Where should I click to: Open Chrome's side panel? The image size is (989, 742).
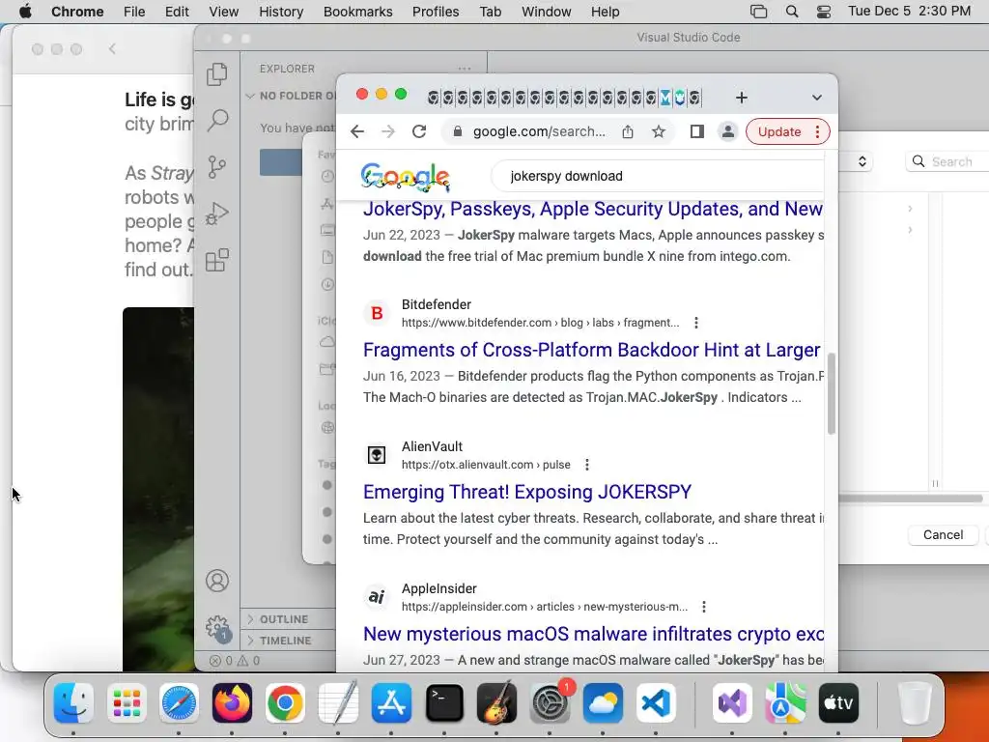(697, 131)
